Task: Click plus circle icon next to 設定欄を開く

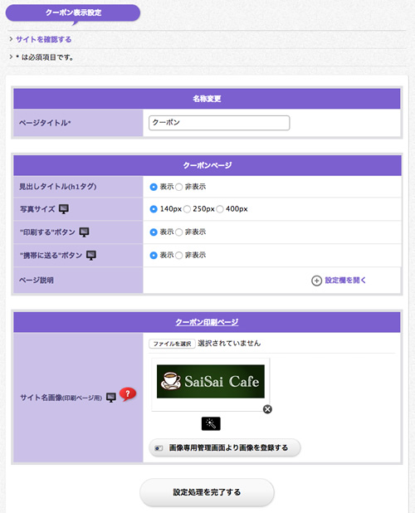Action: (x=316, y=281)
